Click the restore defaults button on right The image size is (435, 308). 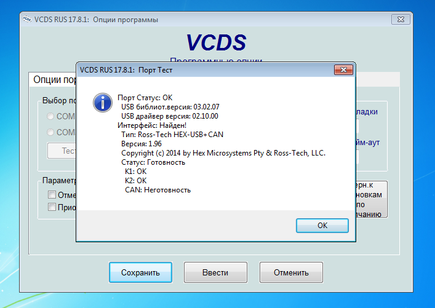coord(372,199)
